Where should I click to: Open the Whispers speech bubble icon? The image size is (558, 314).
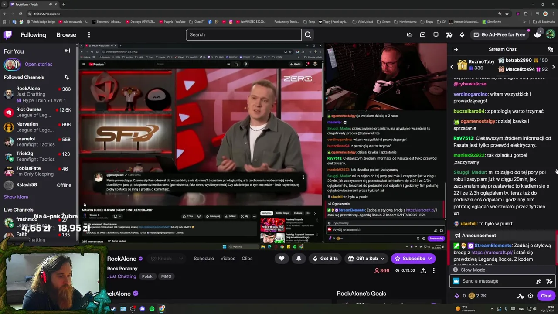436,35
